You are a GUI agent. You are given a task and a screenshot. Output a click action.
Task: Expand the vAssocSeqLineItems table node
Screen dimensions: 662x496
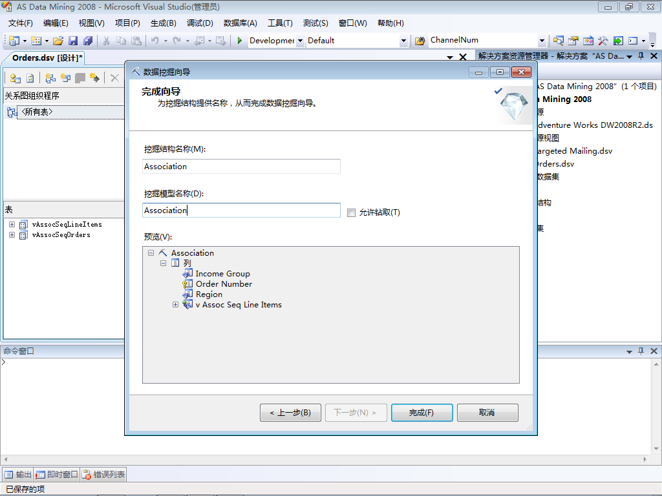coord(12,224)
